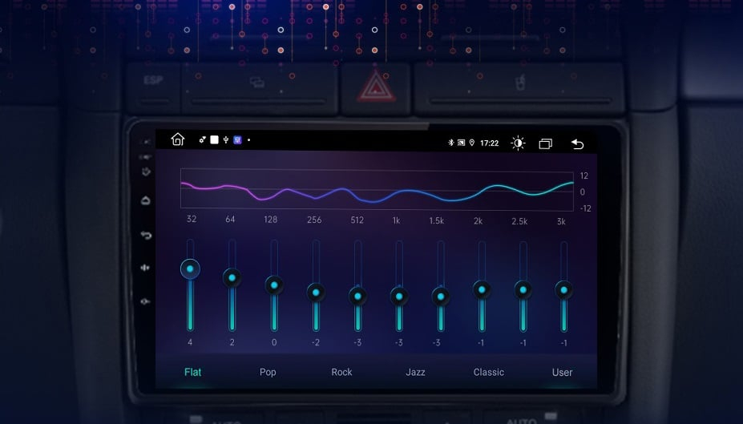
Task: Click the 128 Hz band slider knob
Action: pyautogui.click(x=274, y=285)
